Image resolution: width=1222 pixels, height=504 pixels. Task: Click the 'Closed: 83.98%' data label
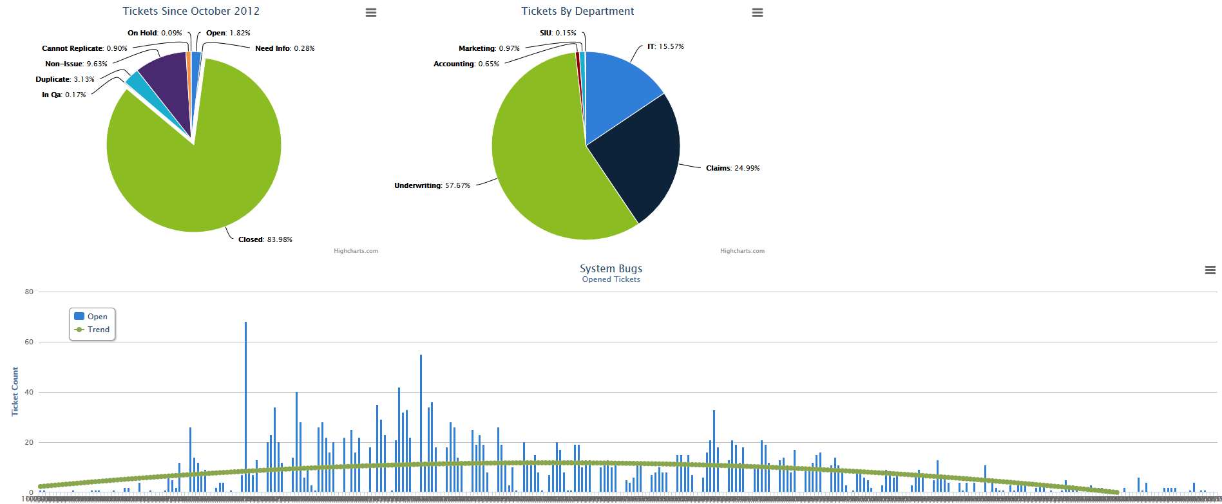tap(265, 239)
